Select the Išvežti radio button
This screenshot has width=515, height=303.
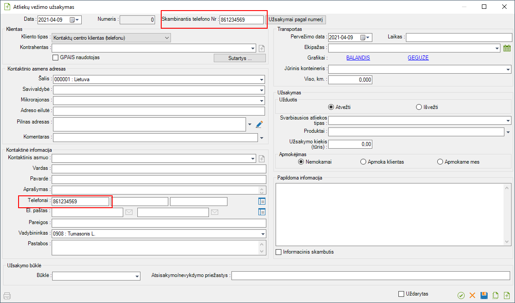419,107
